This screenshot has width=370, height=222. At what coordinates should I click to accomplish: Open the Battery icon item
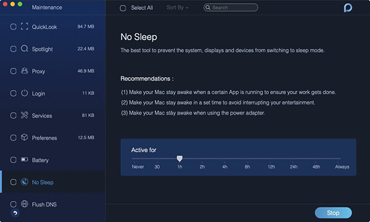pyautogui.click(x=24, y=160)
